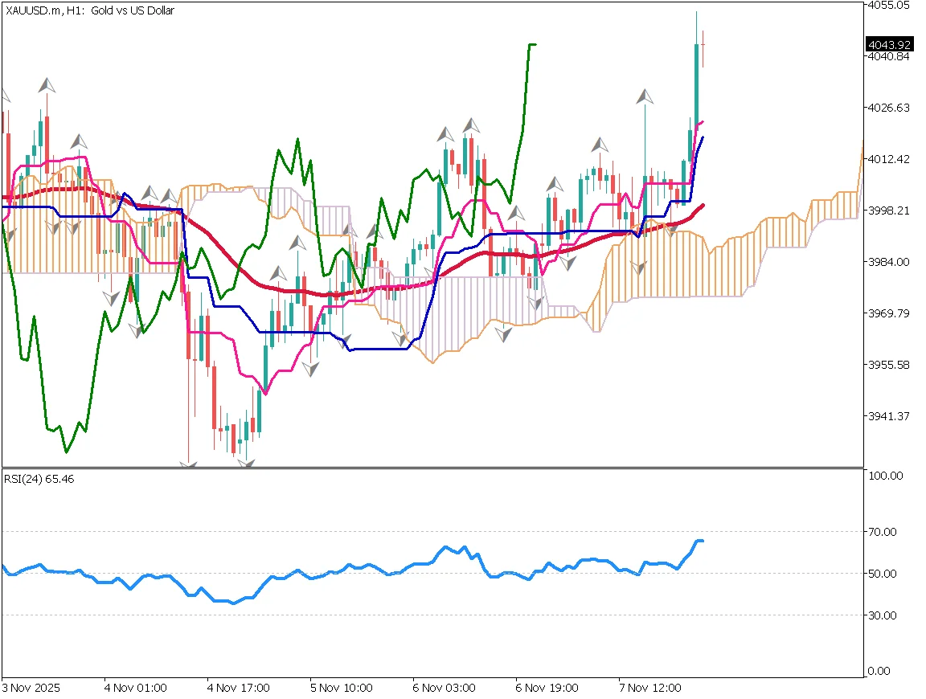
Task: Click the rightmost down fractal arrow at chart bottom
Action: [246, 464]
